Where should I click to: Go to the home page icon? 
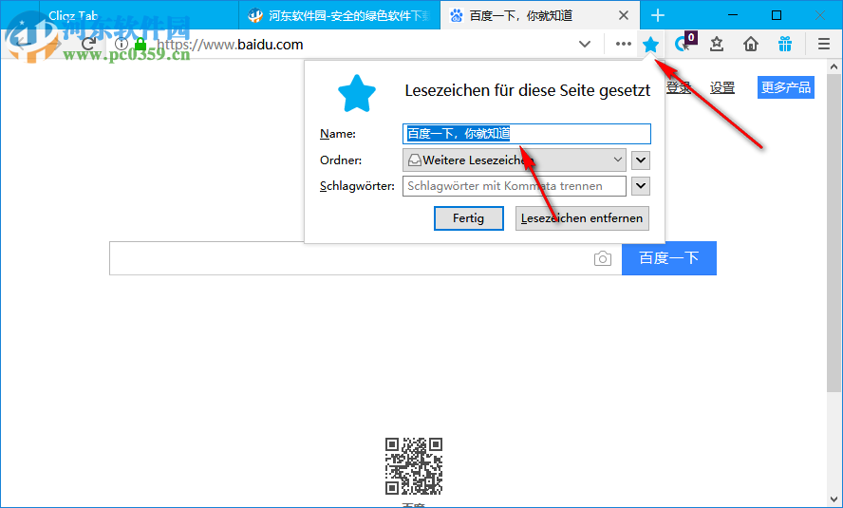(x=751, y=44)
